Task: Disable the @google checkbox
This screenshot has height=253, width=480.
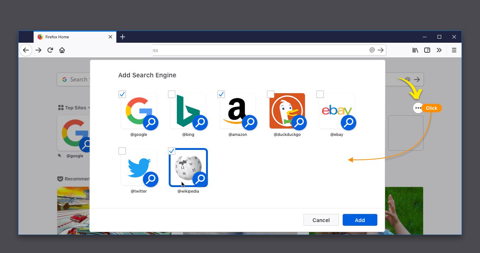Action: [122, 94]
